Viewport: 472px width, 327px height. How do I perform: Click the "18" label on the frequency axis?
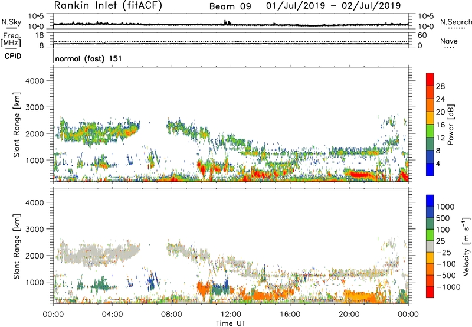(x=40, y=35)
